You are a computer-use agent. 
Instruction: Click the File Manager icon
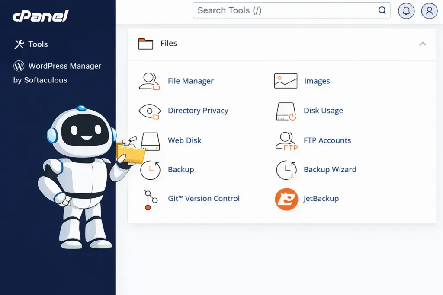click(149, 81)
